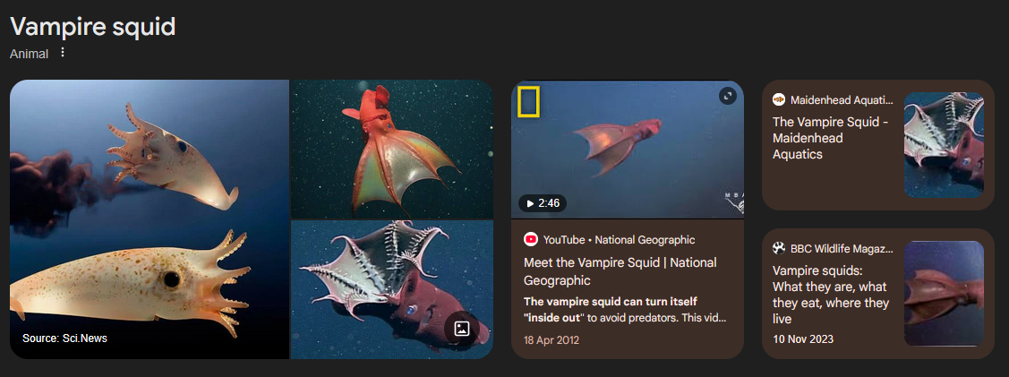Screen dimensions: 1009x377
Task: Open the red vampire squid top image
Action: click(392, 150)
